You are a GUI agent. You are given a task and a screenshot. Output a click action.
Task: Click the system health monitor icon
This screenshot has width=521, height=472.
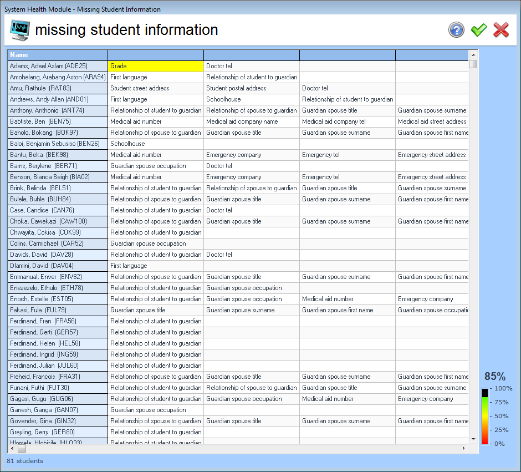(20, 30)
